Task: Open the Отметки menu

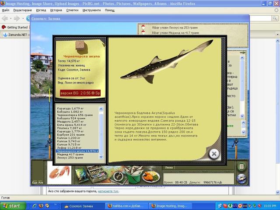Action: coord(72,10)
